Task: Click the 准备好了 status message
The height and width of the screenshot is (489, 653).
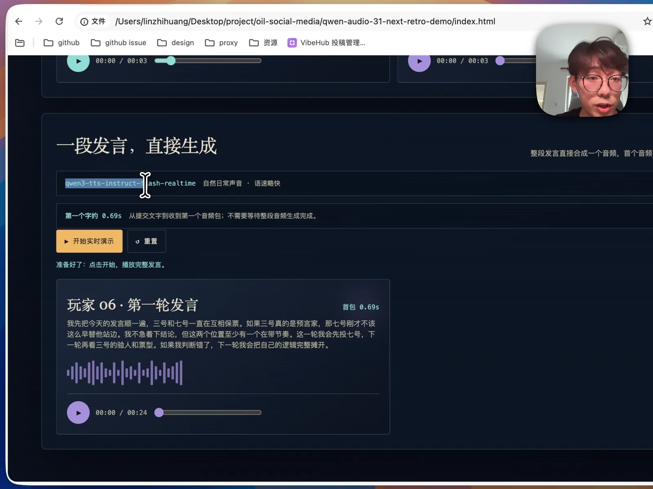Action: point(112,265)
